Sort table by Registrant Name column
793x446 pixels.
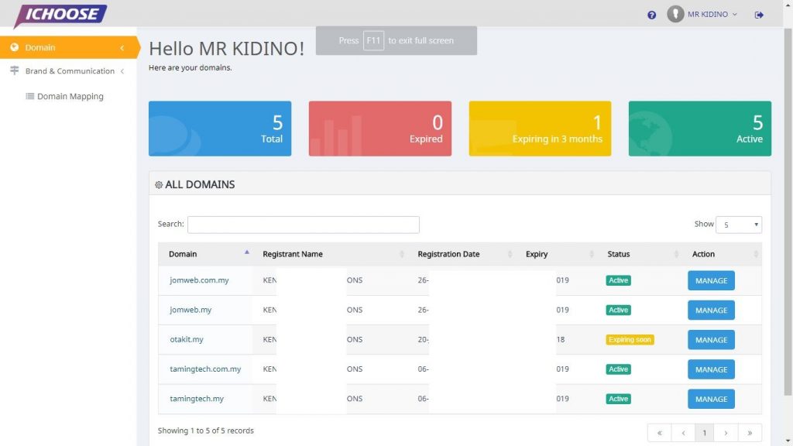pos(292,254)
